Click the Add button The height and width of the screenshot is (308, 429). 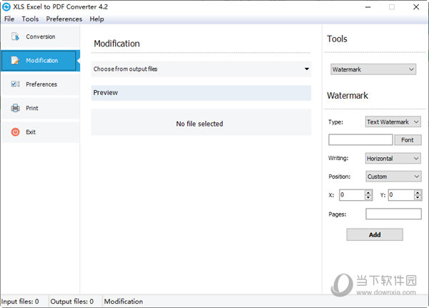(375, 234)
